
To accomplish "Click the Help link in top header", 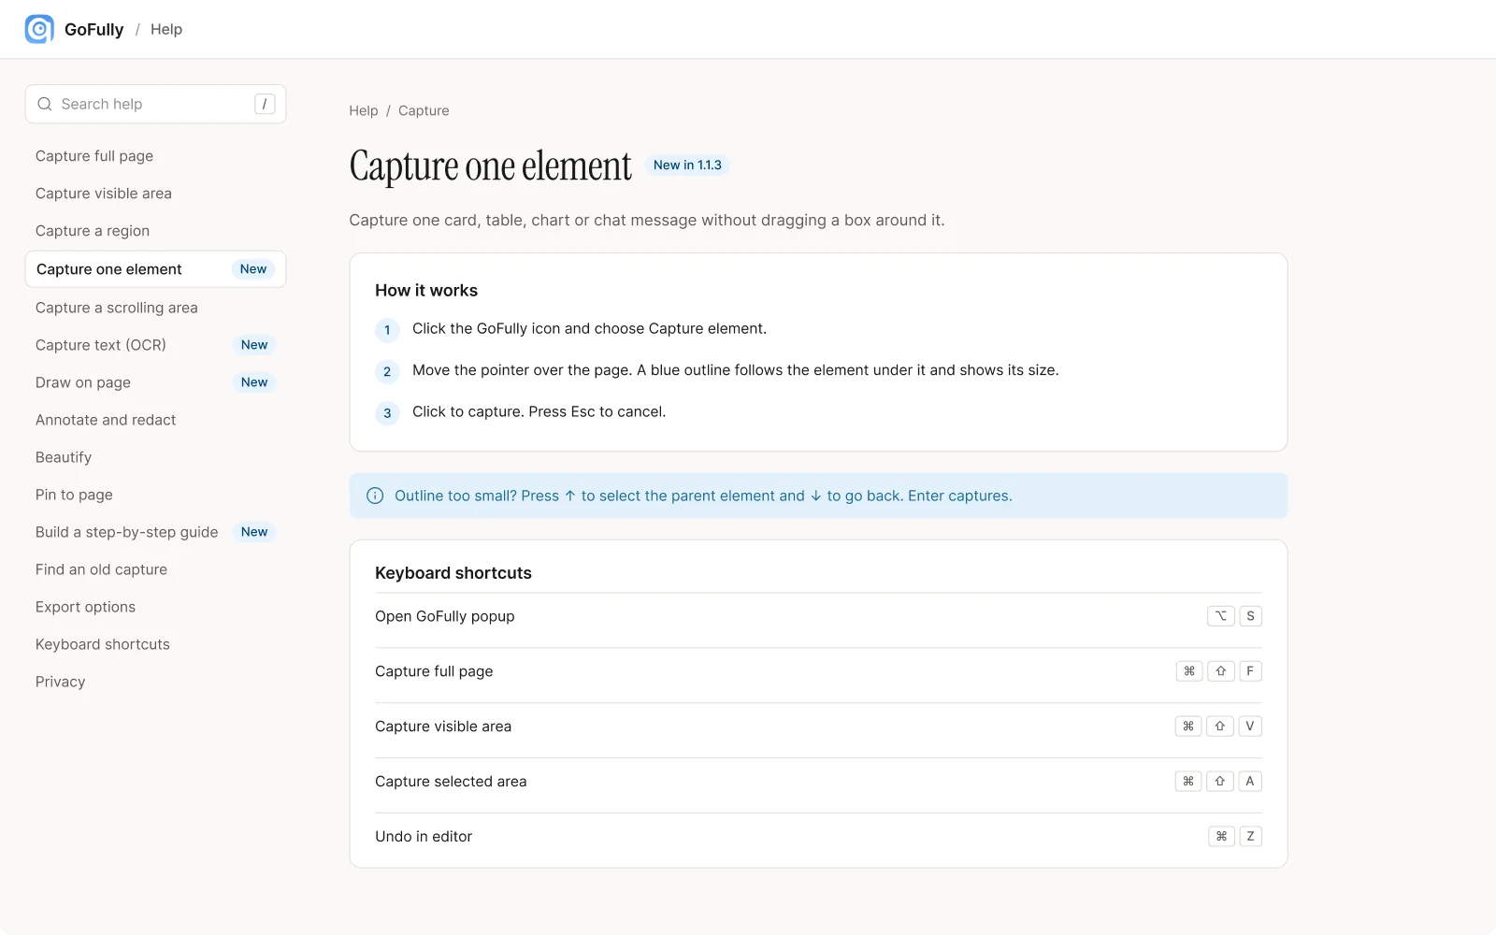I will click(x=166, y=29).
